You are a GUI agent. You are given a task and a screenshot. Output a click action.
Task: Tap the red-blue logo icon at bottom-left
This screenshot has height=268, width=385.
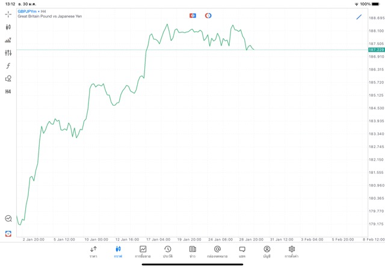(8, 234)
